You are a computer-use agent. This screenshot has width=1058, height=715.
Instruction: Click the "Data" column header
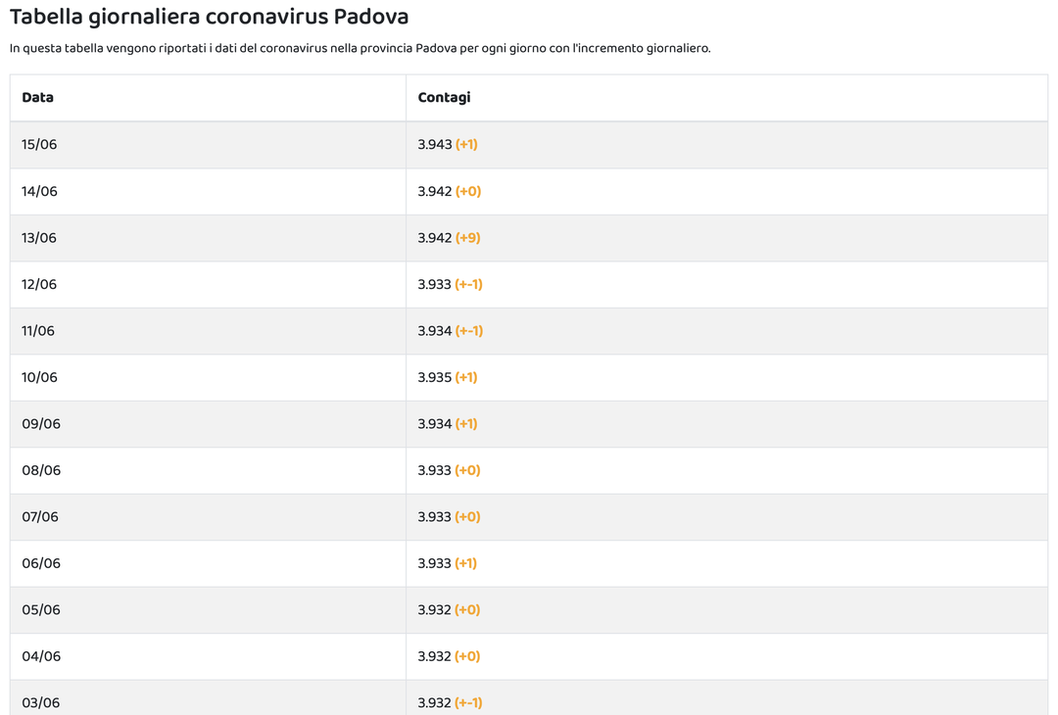coord(38,98)
